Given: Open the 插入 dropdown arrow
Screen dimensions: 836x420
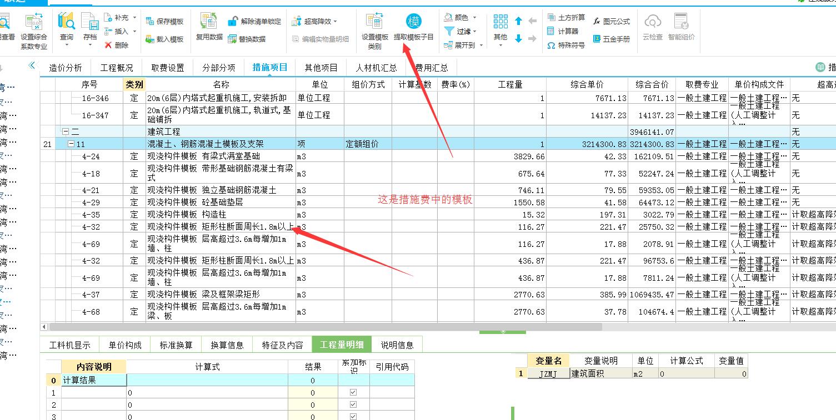Looking at the screenshot, I should (x=134, y=32).
